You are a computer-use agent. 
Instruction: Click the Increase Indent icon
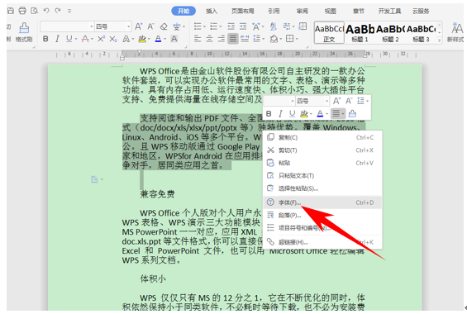(x=243, y=26)
